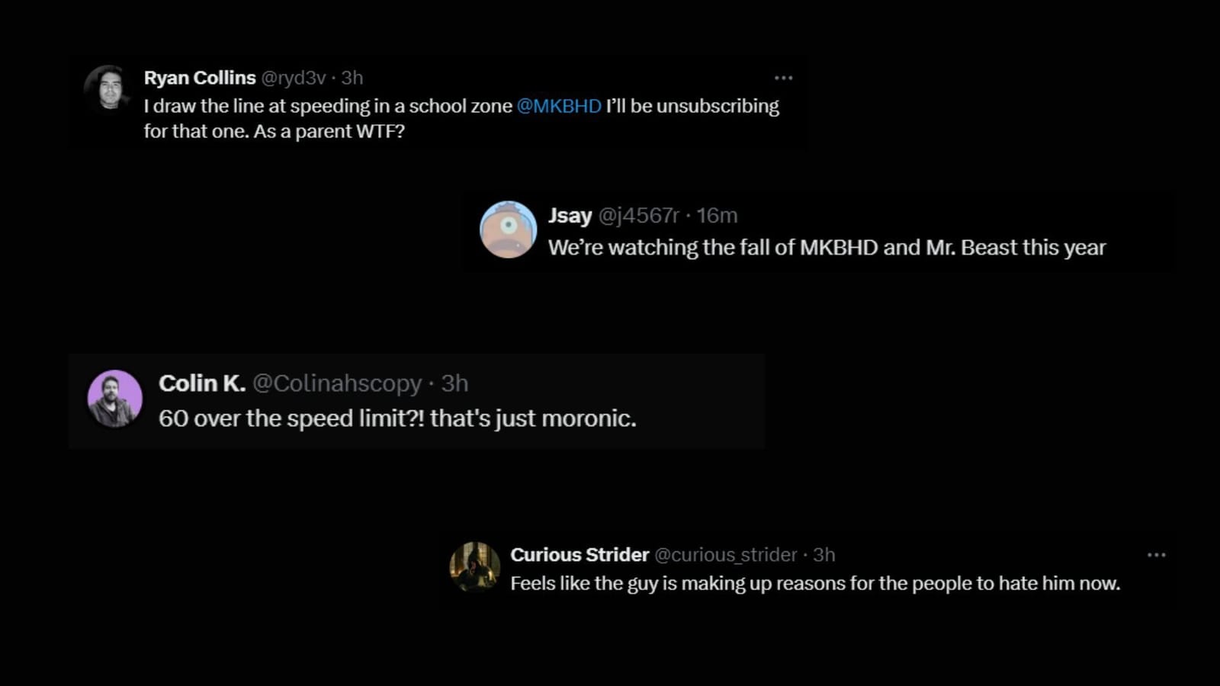Click the 3h timestamp on Ryan Collins' tweet
Image resolution: width=1220 pixels, height=686 pixels.
pyautogui.click(x=352, y=77)
